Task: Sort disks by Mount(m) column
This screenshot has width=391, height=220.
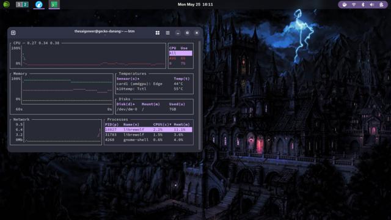Action: click(151, 104)
